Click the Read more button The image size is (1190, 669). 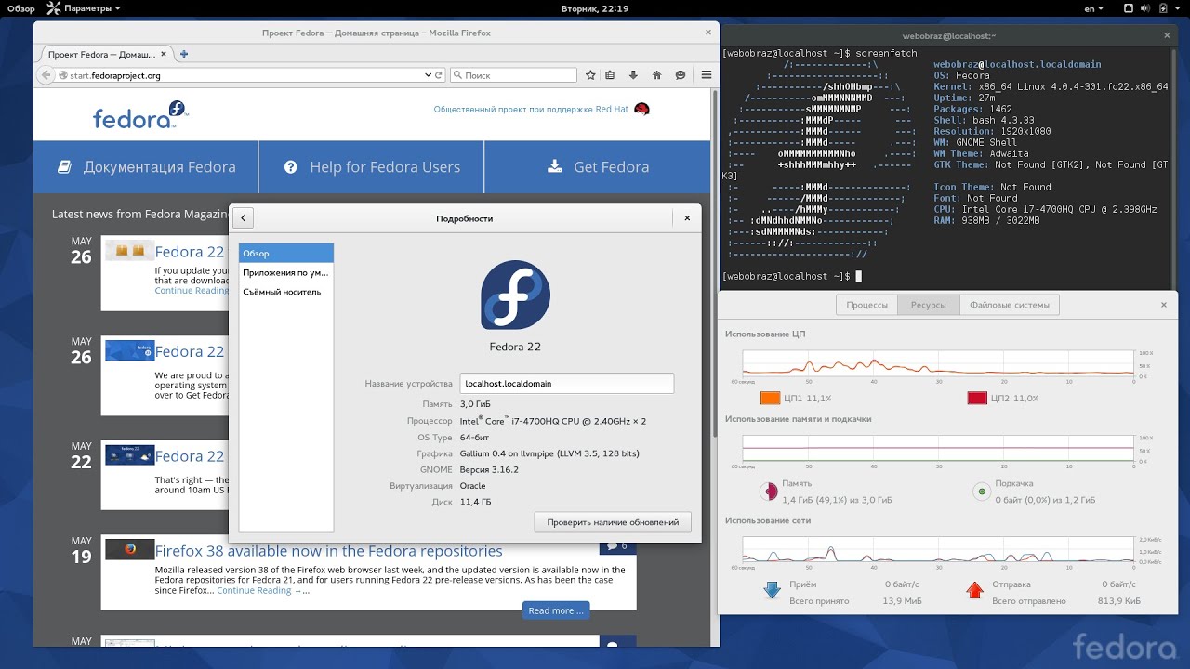click(x=556, y=610)
